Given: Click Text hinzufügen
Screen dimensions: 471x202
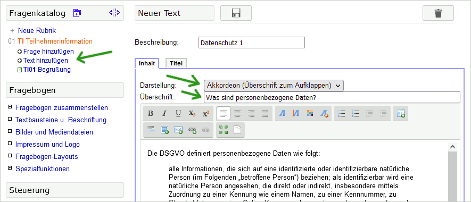Looking at the screenshot, I should (46, 60).
